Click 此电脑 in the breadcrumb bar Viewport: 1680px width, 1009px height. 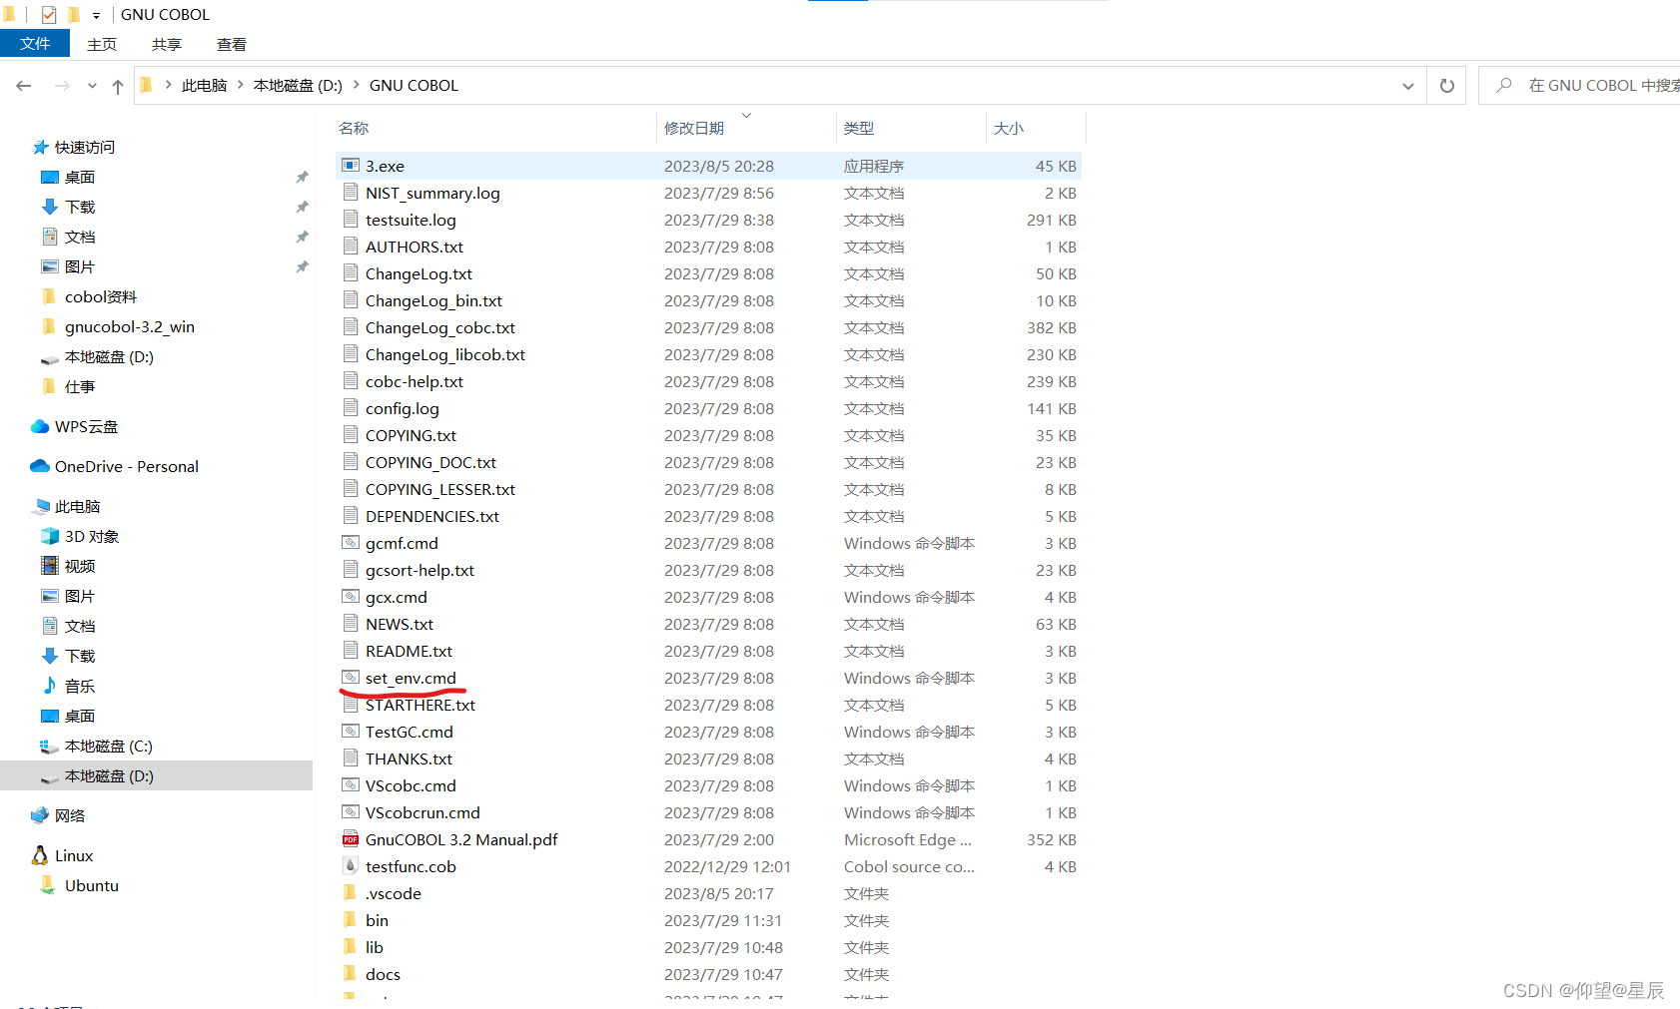(x=204, y=85)
